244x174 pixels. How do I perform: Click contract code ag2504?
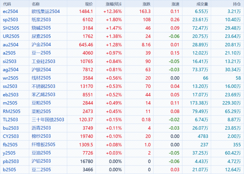(11, 70)
